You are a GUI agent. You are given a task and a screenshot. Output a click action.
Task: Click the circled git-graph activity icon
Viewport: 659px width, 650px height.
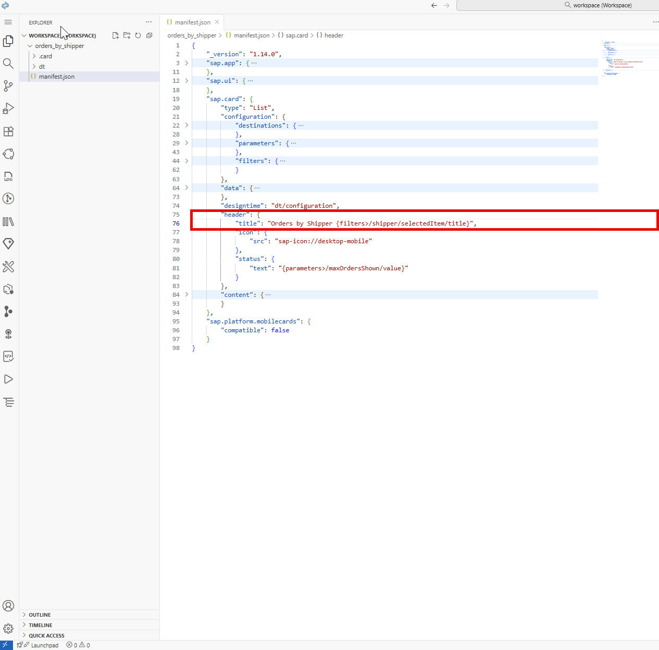(x=8, y=198)
